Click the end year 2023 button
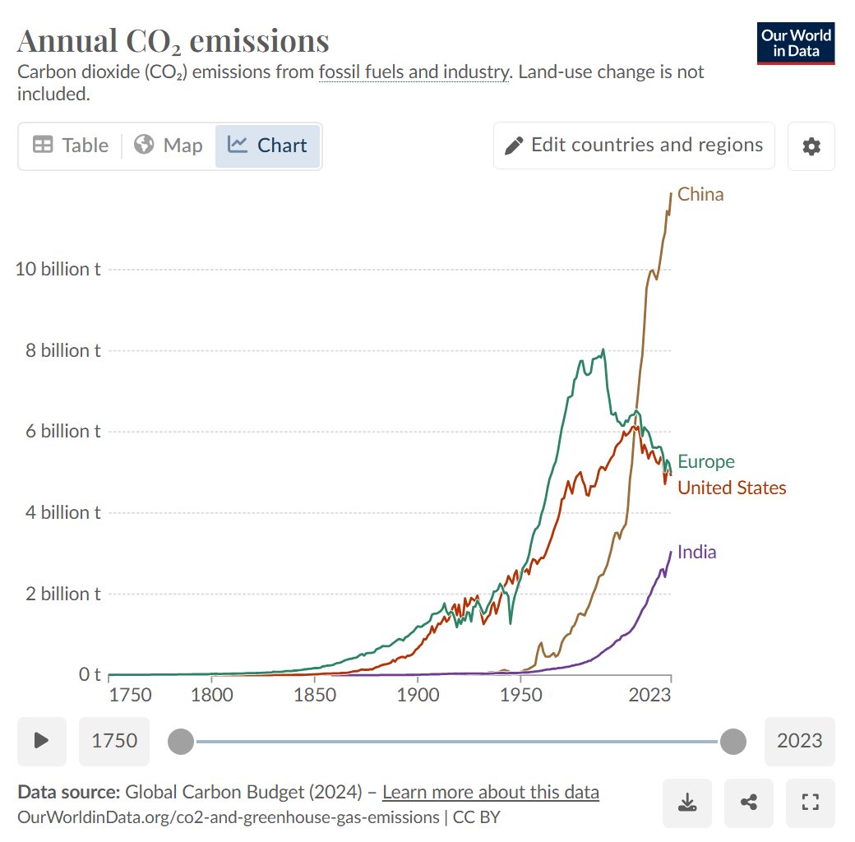855x842 pixels. [799, 741]
